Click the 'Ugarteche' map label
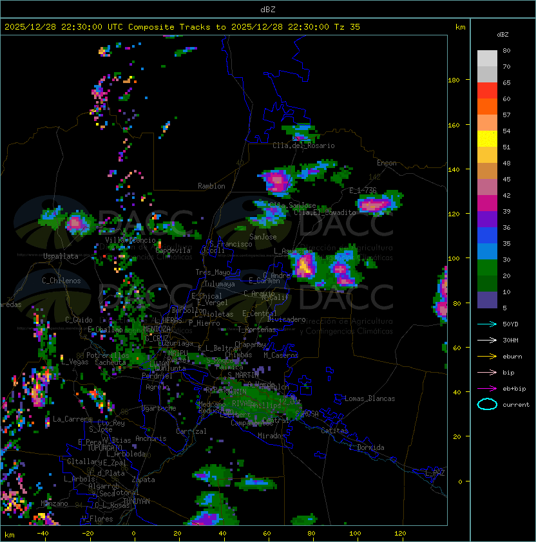Screen dimensions: 536x542 pos(159,408)
